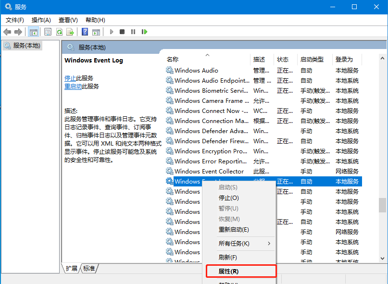
Task: Choose 停止(O) in the context menu
Action: coord(229,198)
